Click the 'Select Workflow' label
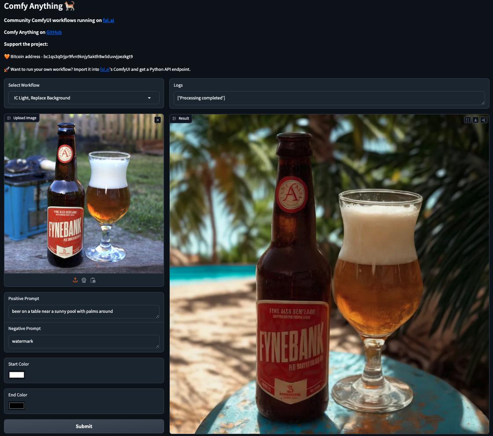This screenshot has height=436, width=493. 24,85
